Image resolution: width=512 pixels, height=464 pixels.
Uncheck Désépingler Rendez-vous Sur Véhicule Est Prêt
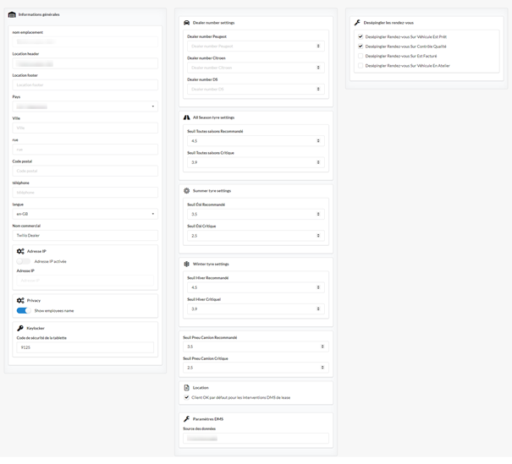pos(361,37)
